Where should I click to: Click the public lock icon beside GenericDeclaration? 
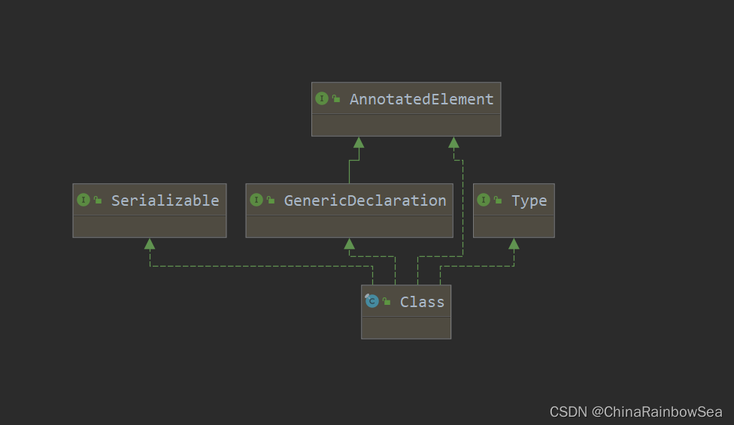pyautogui.click(x=271, y=200)
